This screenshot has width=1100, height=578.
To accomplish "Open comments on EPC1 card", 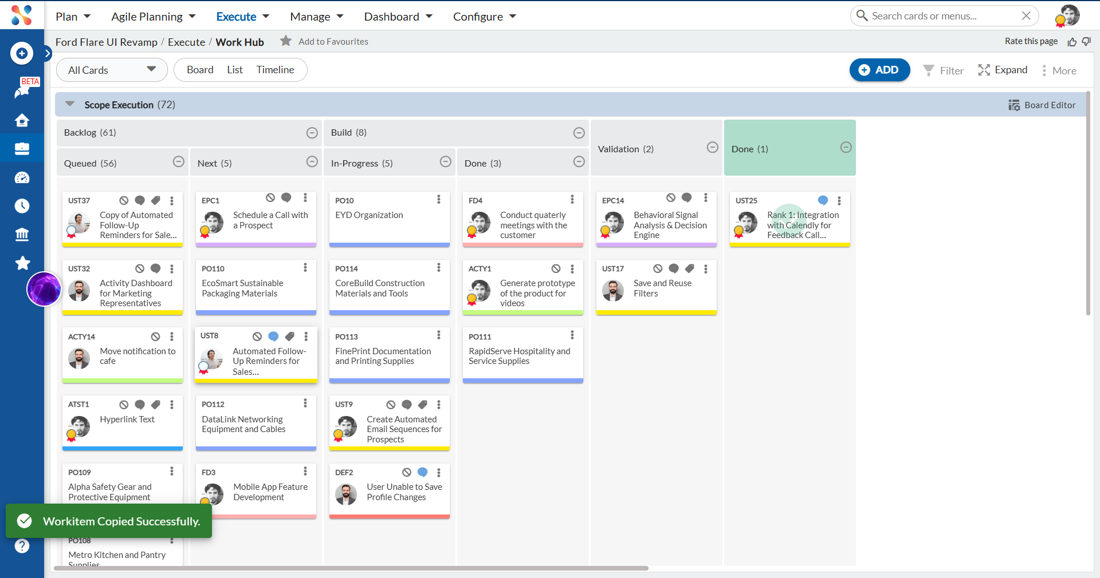I will point(286,198).
